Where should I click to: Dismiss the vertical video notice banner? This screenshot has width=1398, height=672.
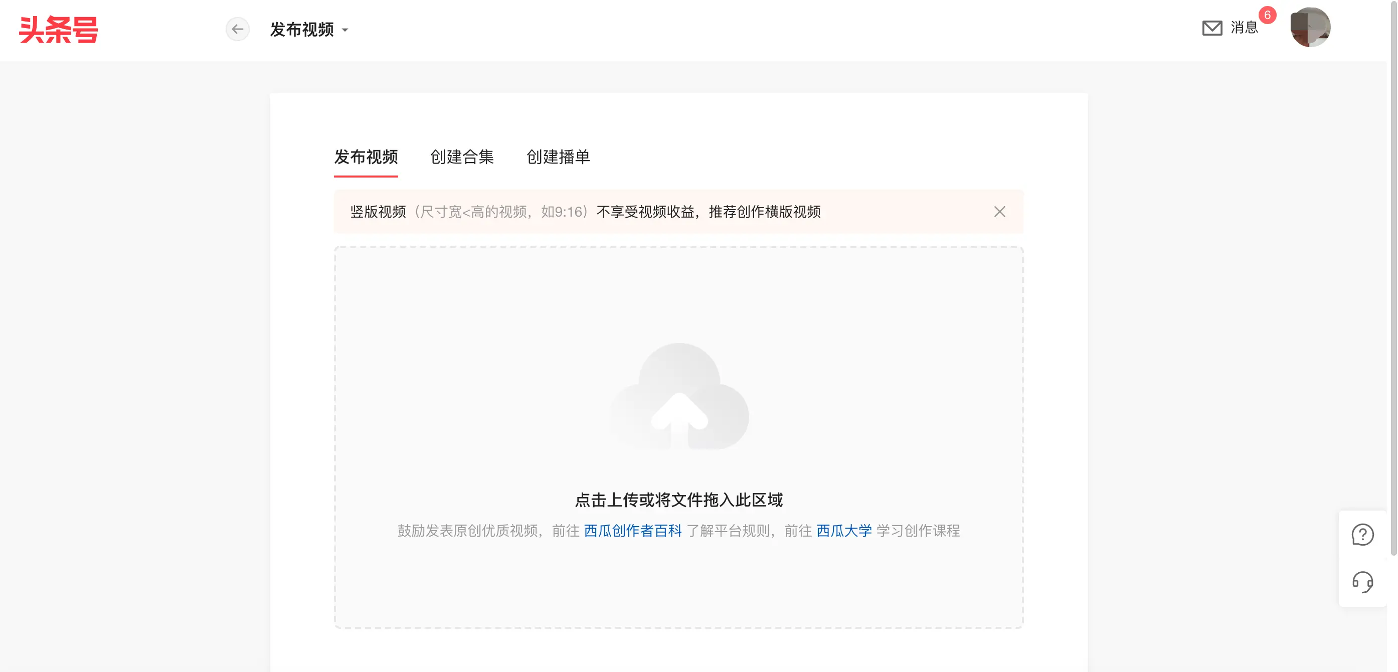(x=1000, y=212)
